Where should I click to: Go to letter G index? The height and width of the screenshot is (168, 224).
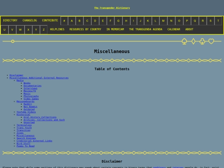tap(118, 21)
